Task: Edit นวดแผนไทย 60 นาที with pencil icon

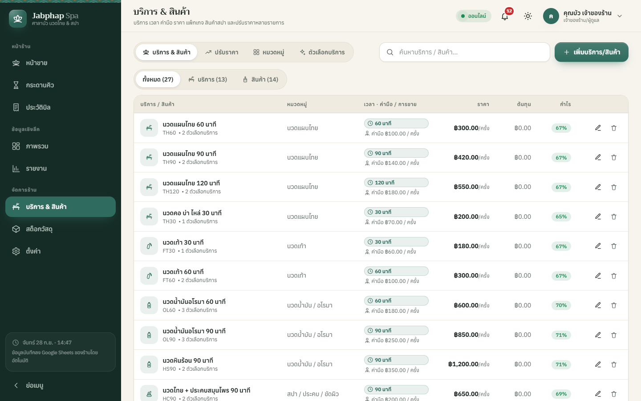Action: (598, 128)
